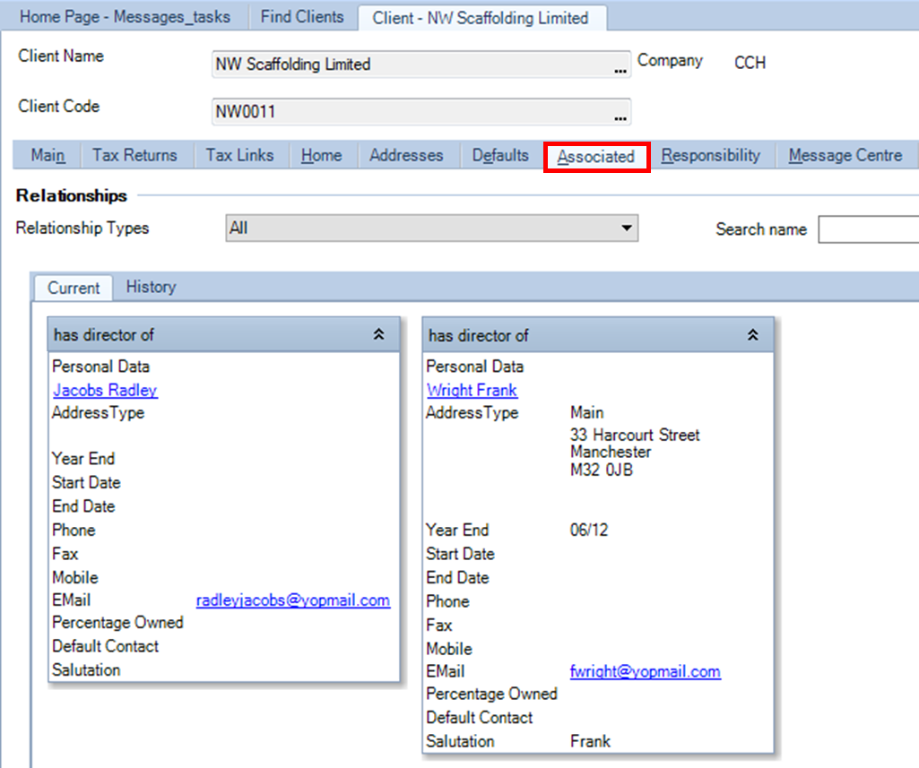Viewport: 919px width, 768px height.
Task: Open the Relationship Types dropdown
Action: (432, 228)
